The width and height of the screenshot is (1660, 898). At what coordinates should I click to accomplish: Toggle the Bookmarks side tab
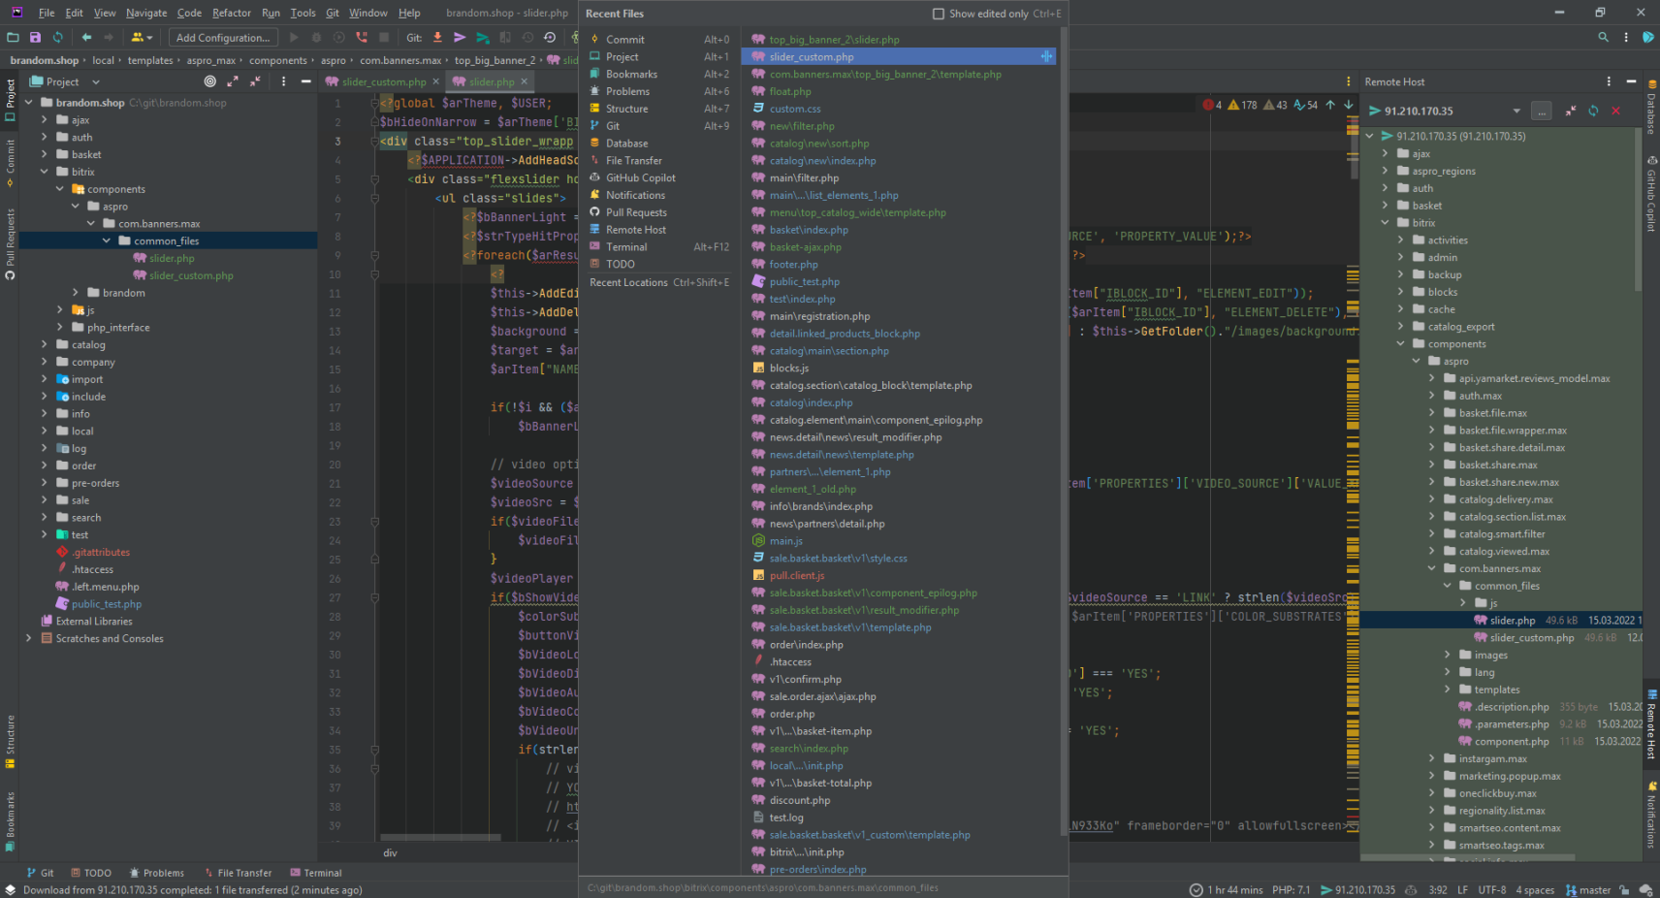click(x=10, y=821)
